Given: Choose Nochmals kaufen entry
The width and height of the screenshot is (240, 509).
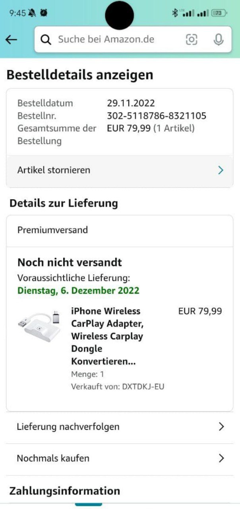Looking at the screenshot, I should coord(53,458).
